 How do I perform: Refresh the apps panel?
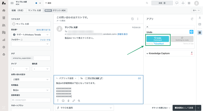(192, 19)
